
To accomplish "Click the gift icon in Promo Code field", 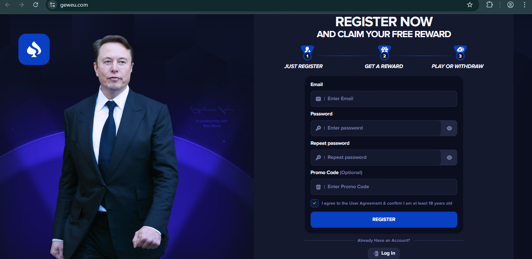I will tap(318, 187).
